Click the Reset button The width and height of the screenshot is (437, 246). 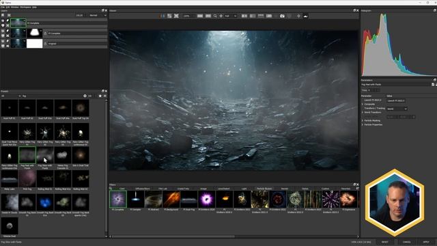click(385, 242)
